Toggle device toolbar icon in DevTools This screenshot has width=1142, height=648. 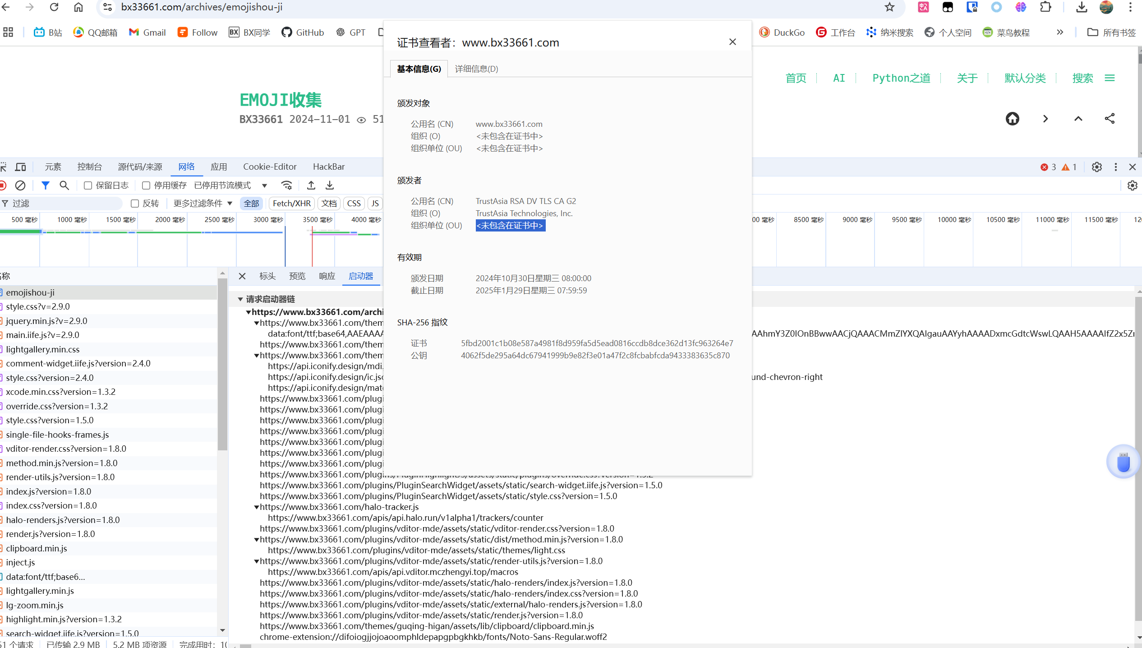coord(21,167)
